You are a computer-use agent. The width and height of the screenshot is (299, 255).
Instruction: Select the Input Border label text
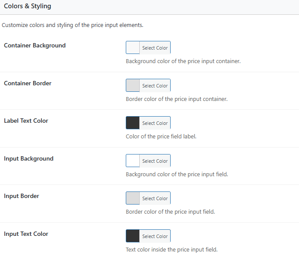pos(21,196)
